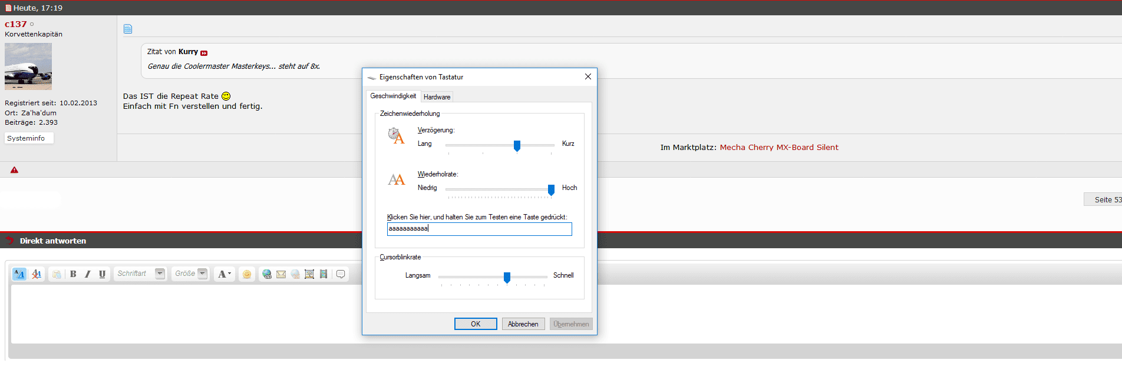The image size is (1122, 370).
Task: Click the 'Verzögerung:' label
Action: [436, 130]
